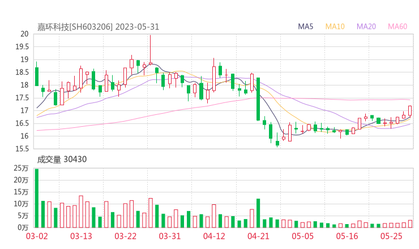
Task: Click the 05-16 date axis label
Action: [x=347, y=236]
